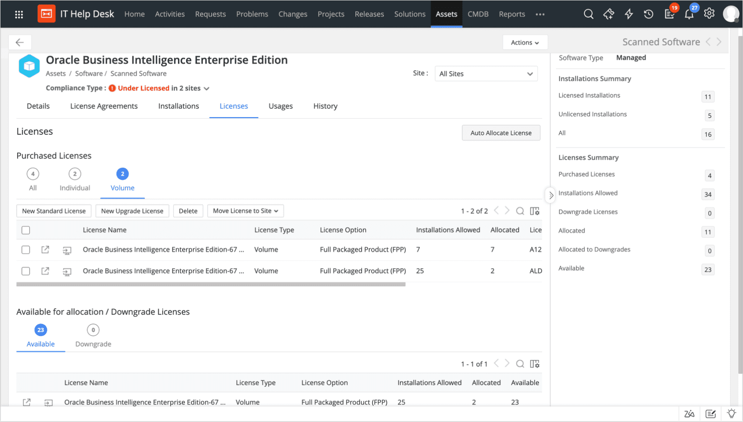The width and height of the screenshot is (743, 422).
Task: Click Auto Allocate License button
Action: tap(501, 133)
